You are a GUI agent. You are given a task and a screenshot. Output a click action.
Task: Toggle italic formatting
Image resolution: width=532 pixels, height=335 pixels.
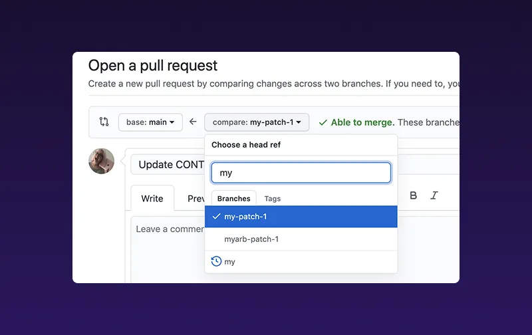pos(434,195)
